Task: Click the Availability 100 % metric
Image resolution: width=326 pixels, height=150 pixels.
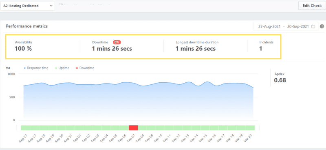Action: [x=23, y=46]
